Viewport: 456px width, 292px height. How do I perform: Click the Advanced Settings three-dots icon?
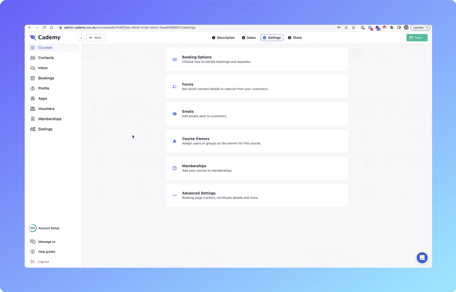pyautogui.click(x=175, y=196)
